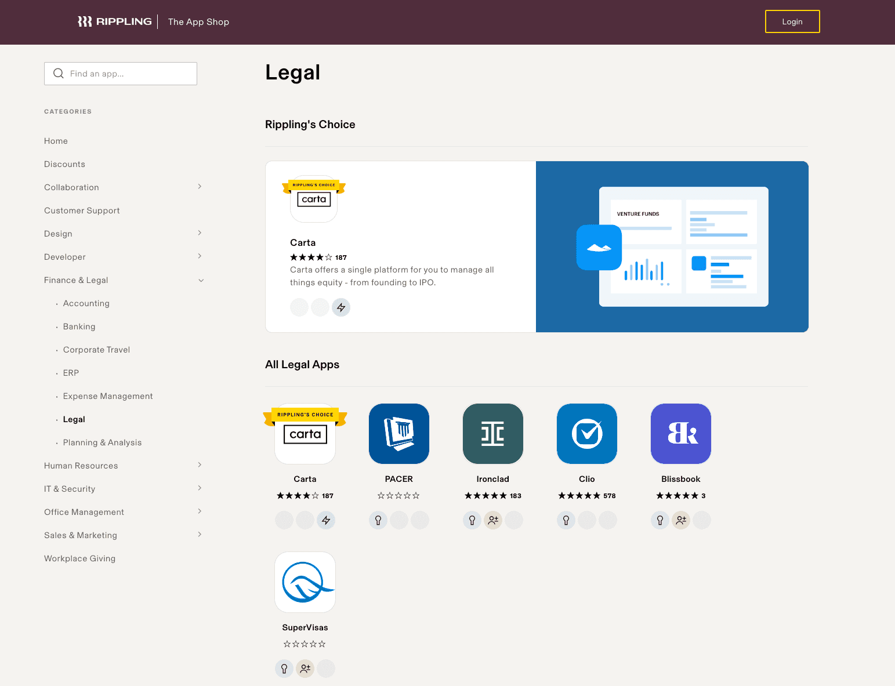Viewport: 895px width, 686px height.
Task: Click the Ironclad star rating 183
Action: (x=493, y=496)
